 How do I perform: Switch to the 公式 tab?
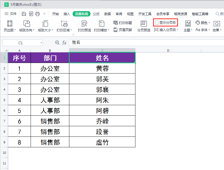(96, 14)
